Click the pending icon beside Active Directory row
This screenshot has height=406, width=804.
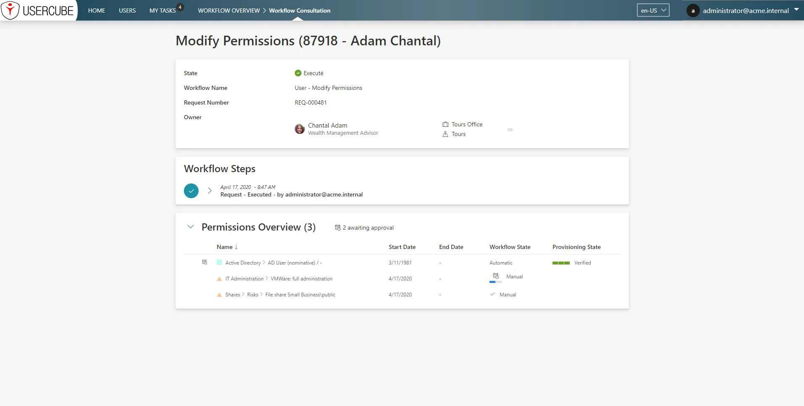coord(204,262)
